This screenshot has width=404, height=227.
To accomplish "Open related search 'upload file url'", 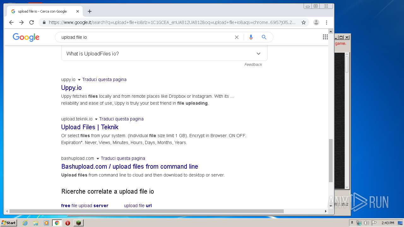I will pos(138,206).
